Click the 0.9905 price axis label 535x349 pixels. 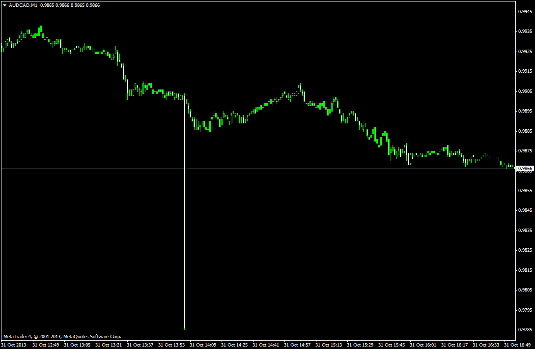(x=525, y=91)
